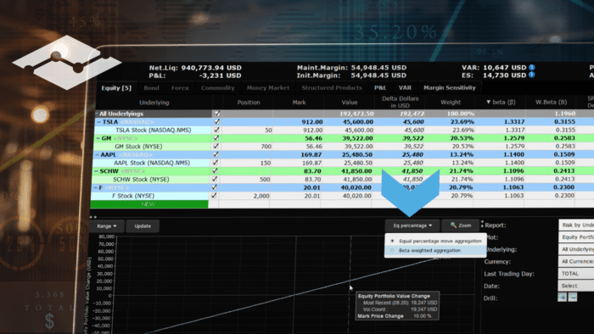Open the P&L tab

pyautogui.click(x=380, y=87)
